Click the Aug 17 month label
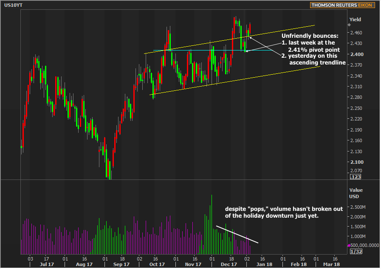381x269 pixels. [x=84, y=264]
